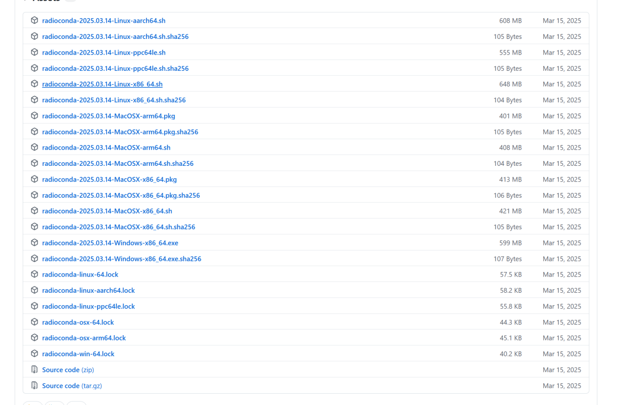Open radioconda-2025.03.14-MacOSX-arm64.sh.sha256 link
The height and width of the screenshot is (405, 625).
click(x=118, y=163)
